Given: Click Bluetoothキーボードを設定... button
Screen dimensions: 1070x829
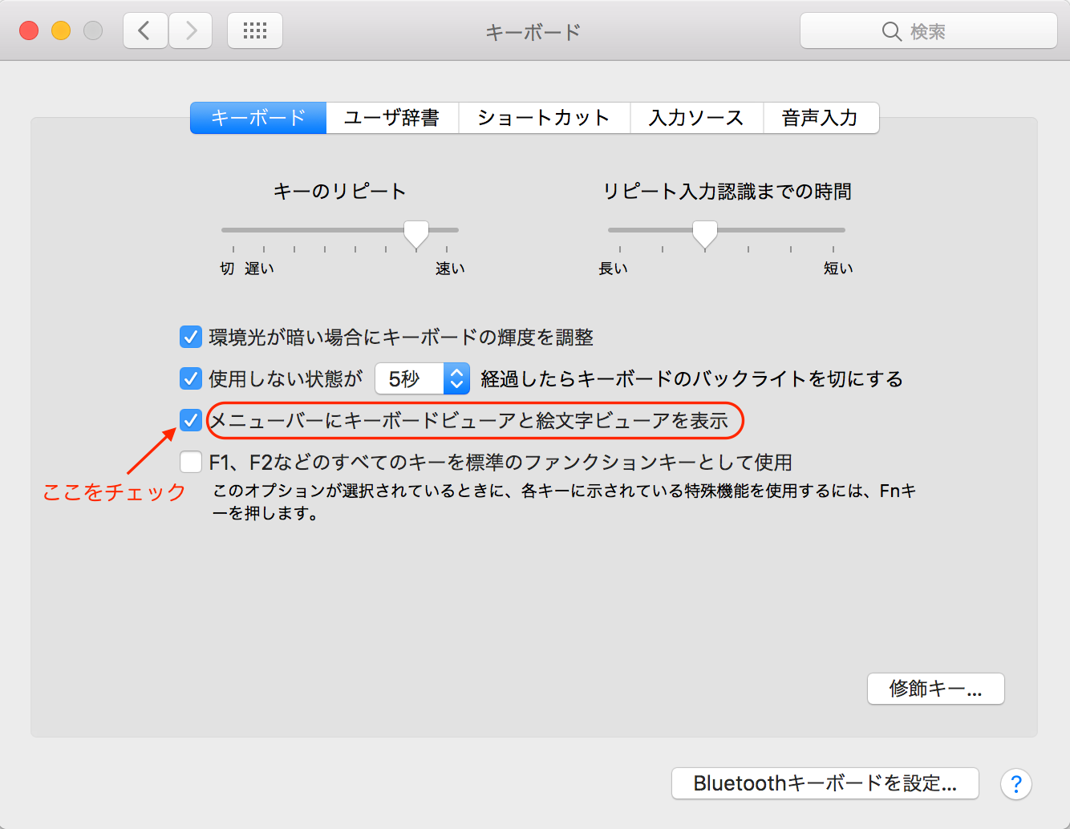Looking at the screenshot, I should [825, 783].
